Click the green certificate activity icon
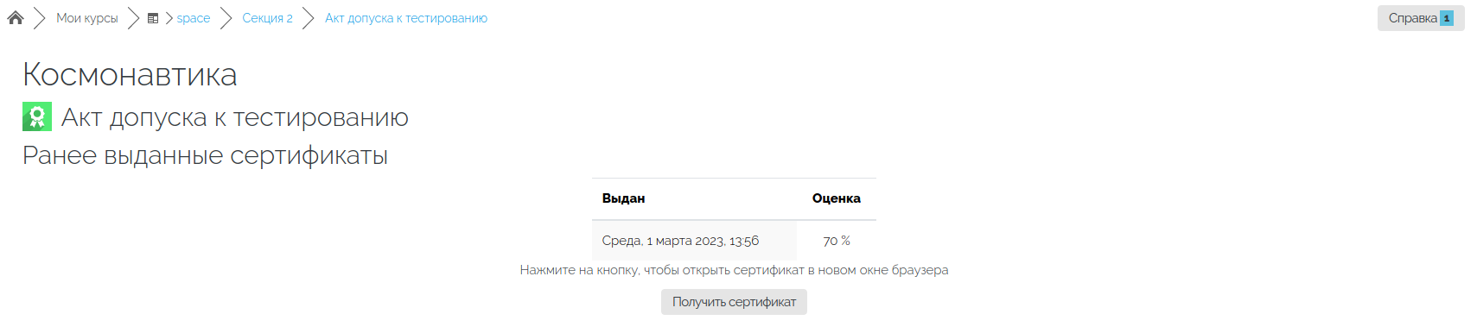Image resolution: width=1477 pixels, height=333 pixels. 37,116
